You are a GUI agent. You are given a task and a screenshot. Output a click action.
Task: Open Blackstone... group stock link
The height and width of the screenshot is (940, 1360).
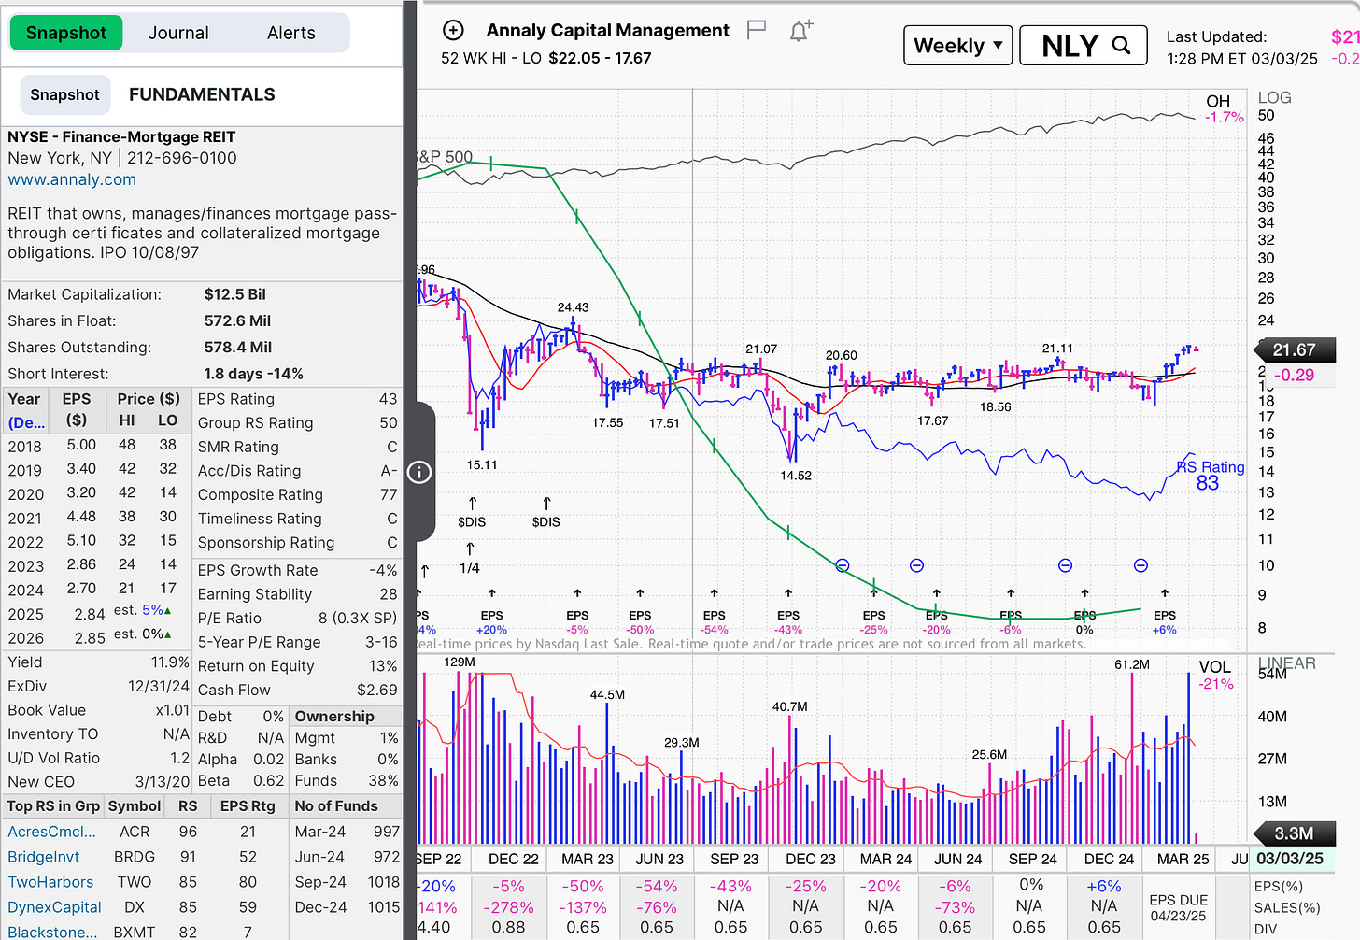(x=52, y=932)
